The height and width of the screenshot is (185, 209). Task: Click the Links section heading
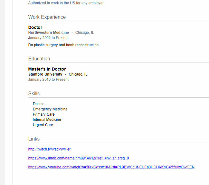point(34,139)
